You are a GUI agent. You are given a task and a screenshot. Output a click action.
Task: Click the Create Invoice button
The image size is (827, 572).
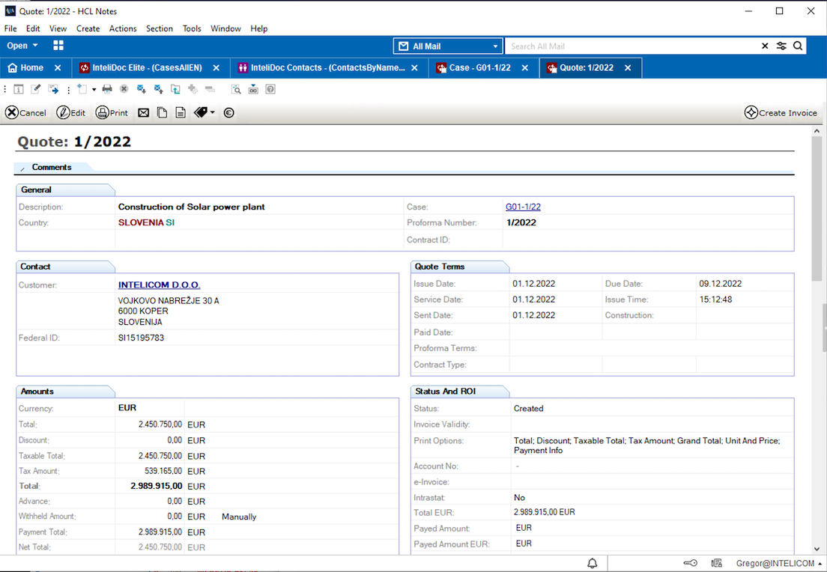[x=781, y=112]
